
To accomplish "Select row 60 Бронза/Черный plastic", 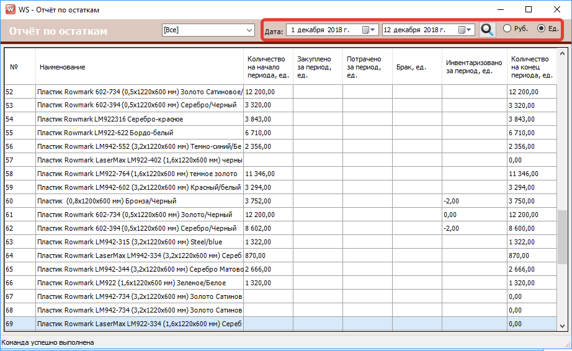I will (281, 201).
